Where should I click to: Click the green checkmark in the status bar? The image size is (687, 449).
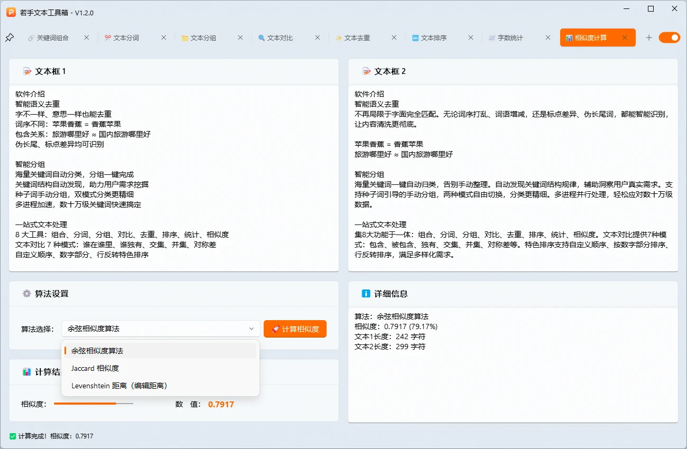point(13,436)
